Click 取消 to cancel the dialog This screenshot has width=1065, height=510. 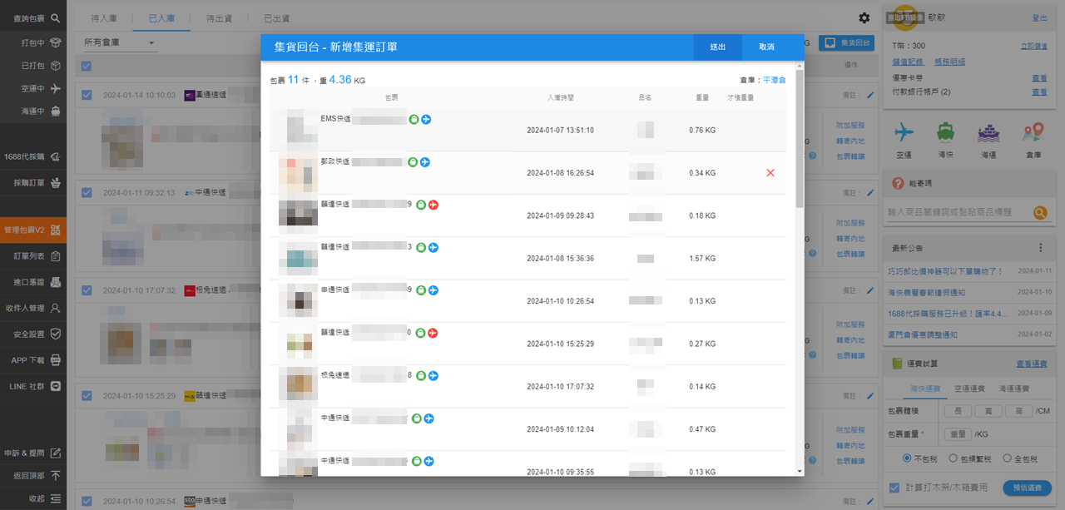click(766, 47)
